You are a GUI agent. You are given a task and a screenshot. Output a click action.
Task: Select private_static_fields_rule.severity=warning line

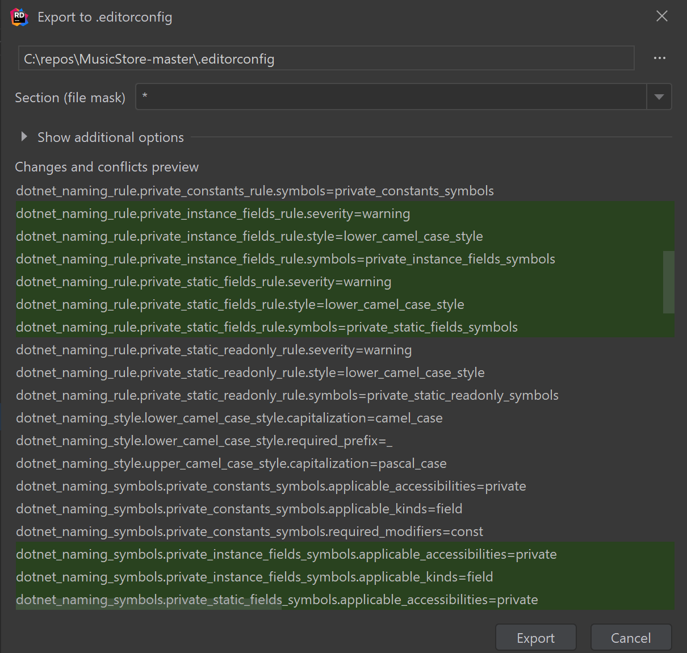(x=203, y=282)
